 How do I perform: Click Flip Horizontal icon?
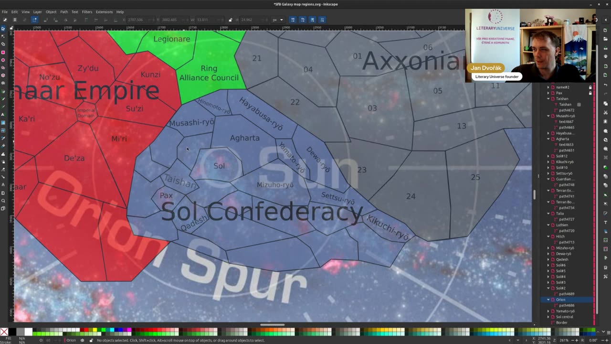point(65,20)
